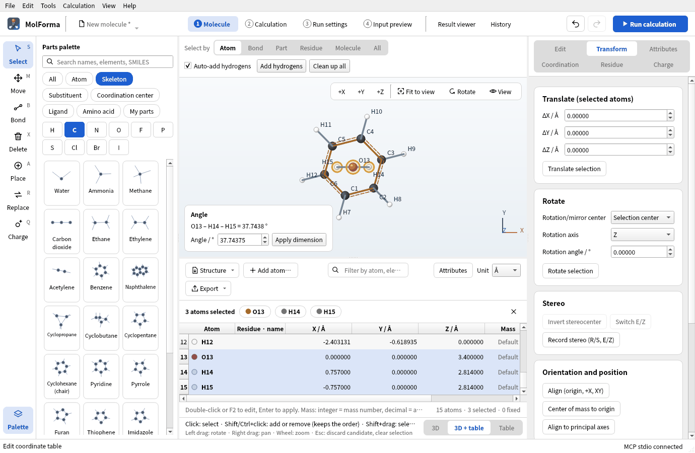This screenshot has width=695, height=453.
Task: Select by Bond tab
Action: 255,48
